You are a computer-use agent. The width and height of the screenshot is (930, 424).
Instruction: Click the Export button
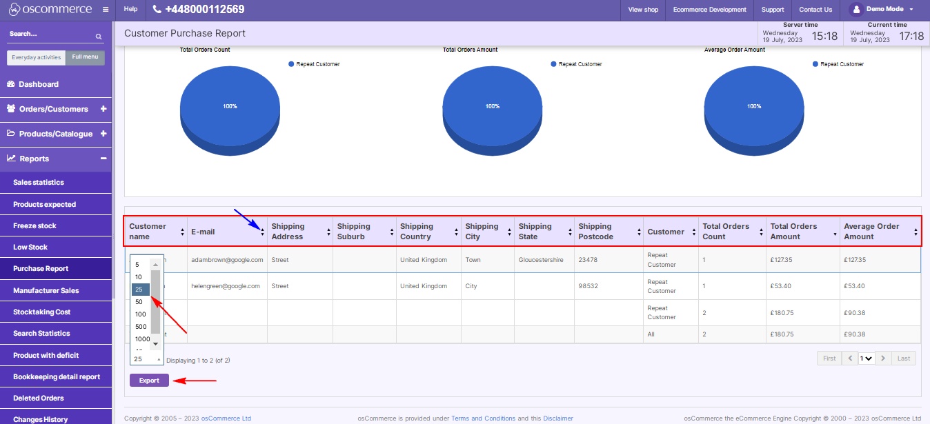tap(149, 379)
